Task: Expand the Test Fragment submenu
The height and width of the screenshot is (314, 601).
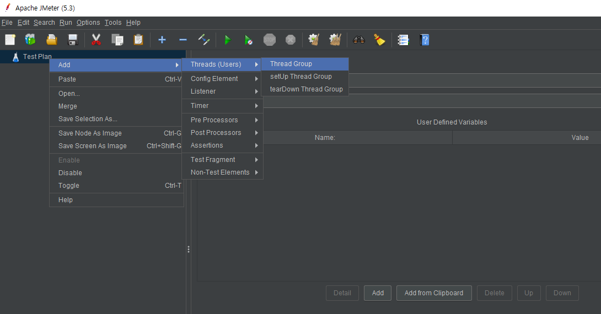Action: (x=222, y=160)
